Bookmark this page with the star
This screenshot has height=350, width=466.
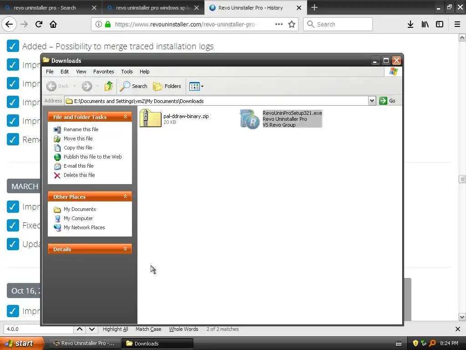pos(292,24)
